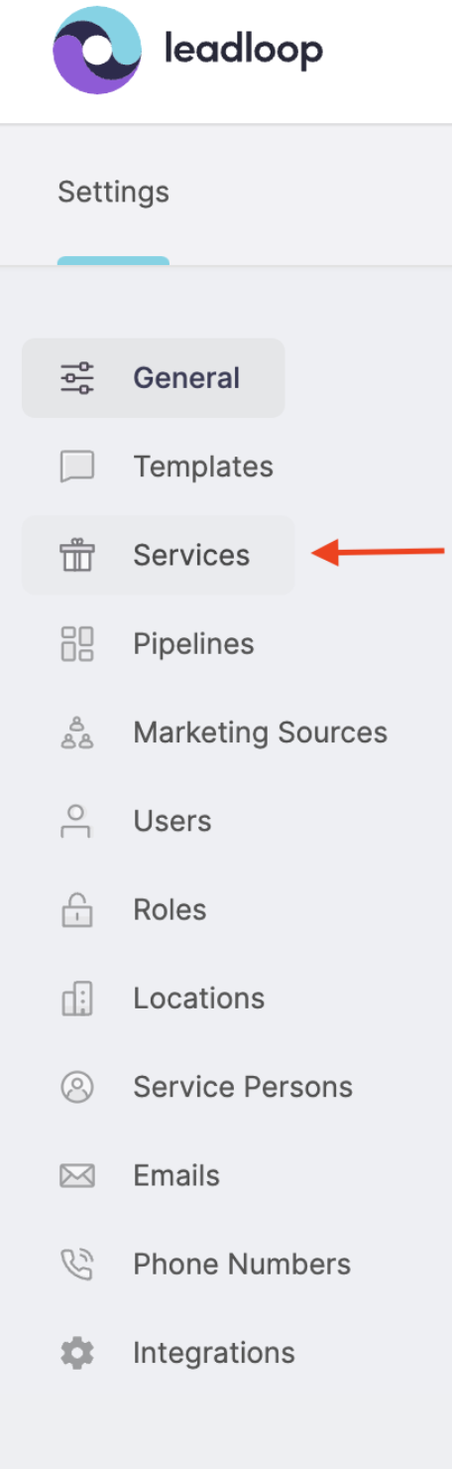Click the Services gift box icon
Screen dimensions: 452x1469
(77, 555)
